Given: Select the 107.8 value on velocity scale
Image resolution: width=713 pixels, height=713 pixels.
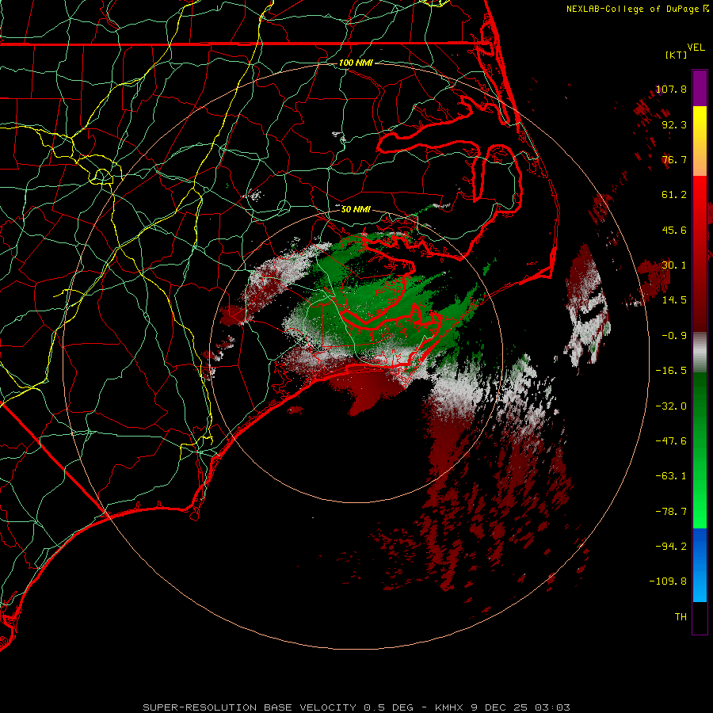Looking at the screenshot, I should [x=671, y=89].
